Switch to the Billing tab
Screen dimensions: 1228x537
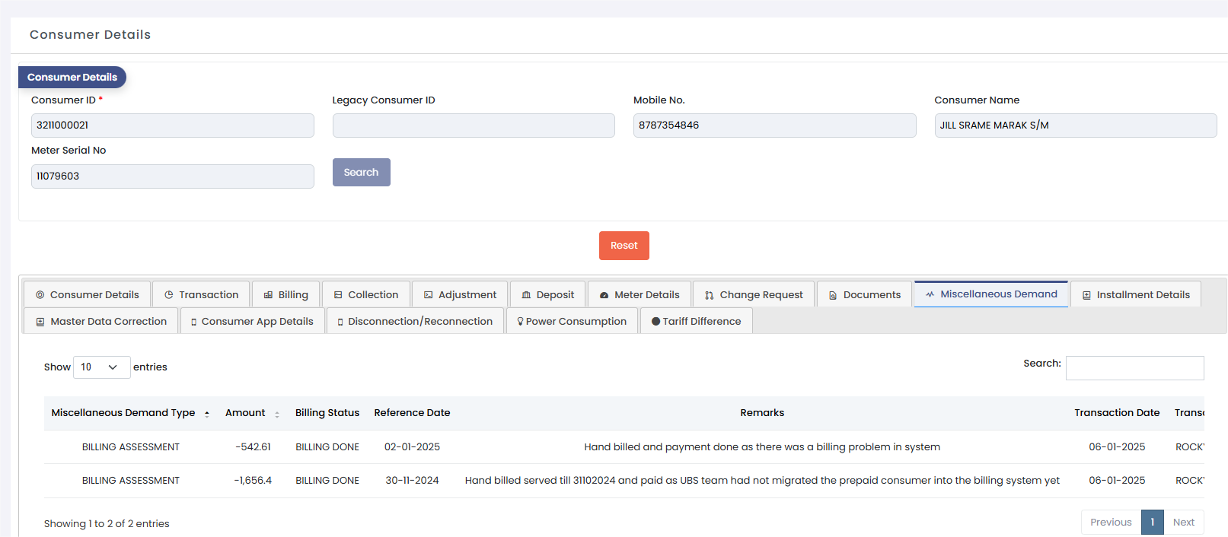[285, 294]
